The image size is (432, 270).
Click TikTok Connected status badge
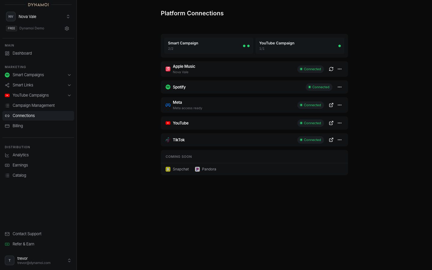pyautogui.click(x=310, y=140)
